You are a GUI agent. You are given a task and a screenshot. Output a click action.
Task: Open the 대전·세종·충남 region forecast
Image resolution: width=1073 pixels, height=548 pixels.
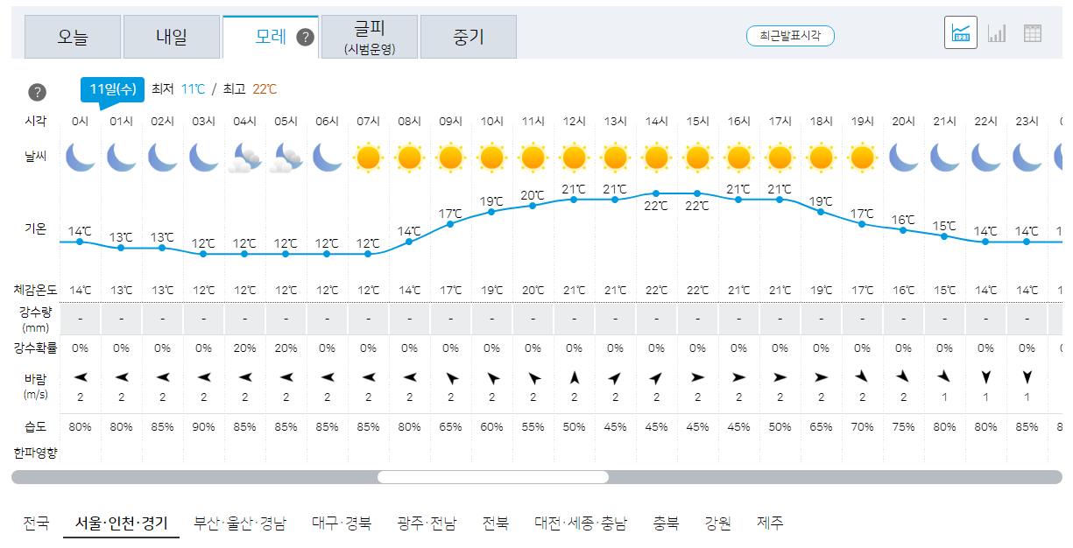pos(580,523)
